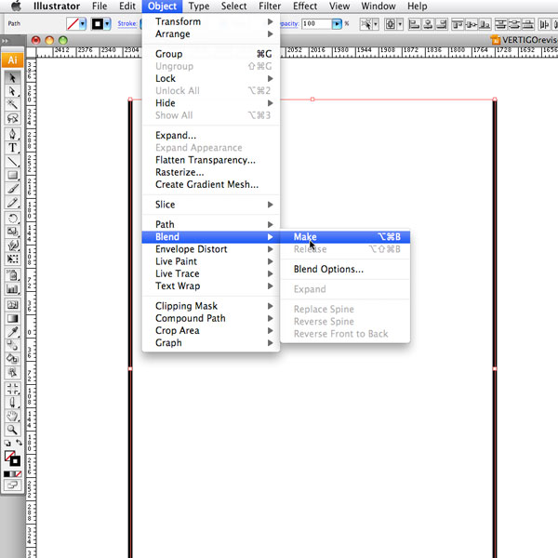
Task: Open the Window menu
Action: (x=379, y=7)
